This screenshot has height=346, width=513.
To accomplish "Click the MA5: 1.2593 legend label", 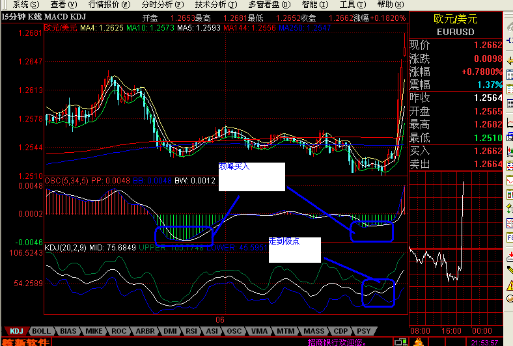I will point(199,28).
